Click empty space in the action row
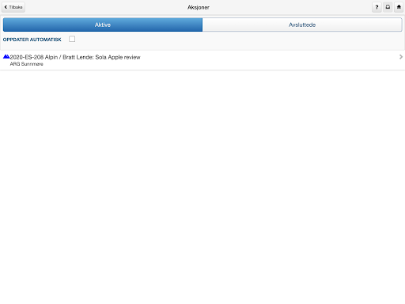405x304 pixels. pyautogui.click(x=263, y=60)
